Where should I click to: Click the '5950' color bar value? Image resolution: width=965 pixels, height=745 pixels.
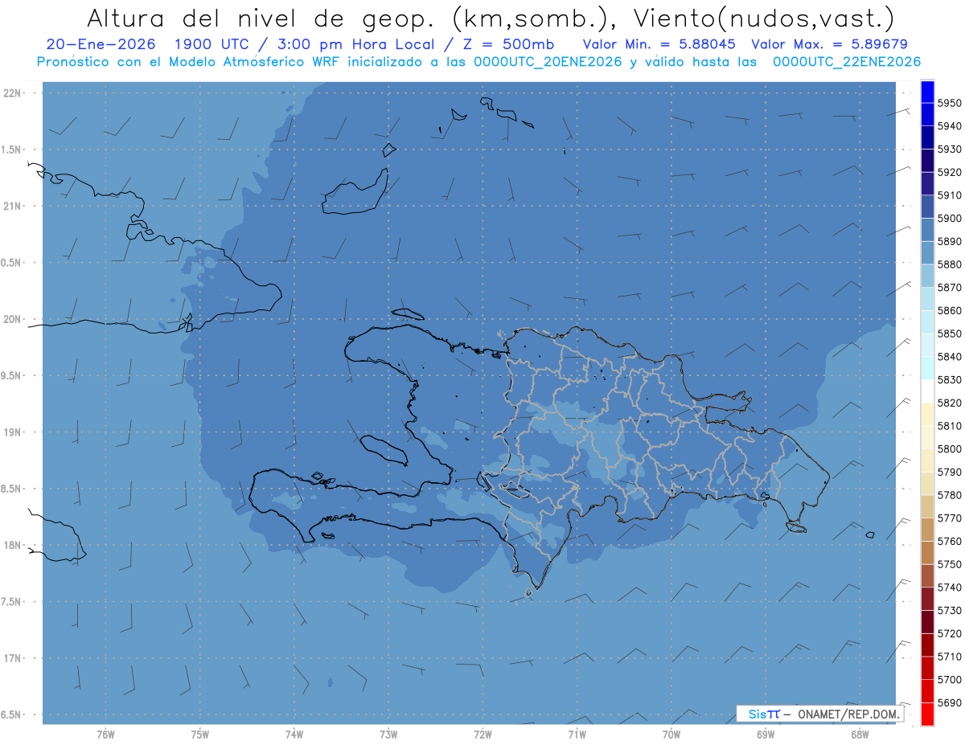(950, 104)
